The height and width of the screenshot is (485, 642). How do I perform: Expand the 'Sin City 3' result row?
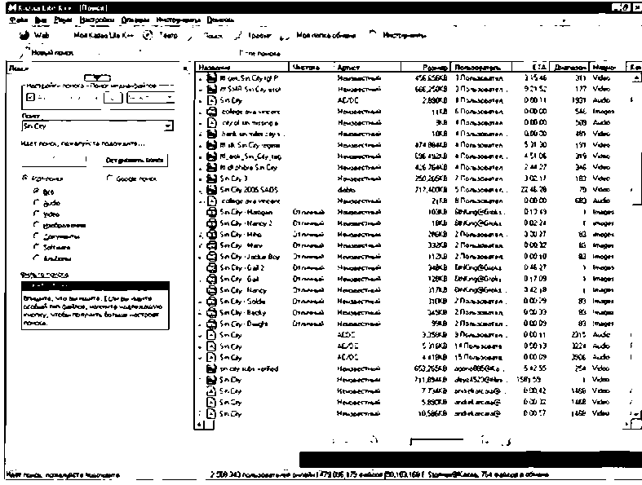pyautogui.click(x=200, y=179)
